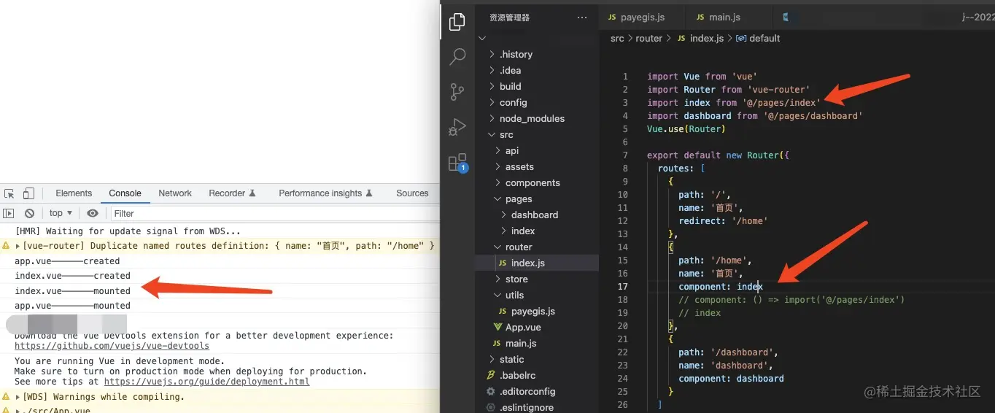Image resolution: width=995 pixels, height=413 pixels.
Task: Click 'router' in the editor breadcrumb
Action: point(649,38)
